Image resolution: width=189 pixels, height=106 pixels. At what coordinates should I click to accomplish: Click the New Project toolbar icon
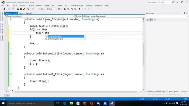pos(13,9)
